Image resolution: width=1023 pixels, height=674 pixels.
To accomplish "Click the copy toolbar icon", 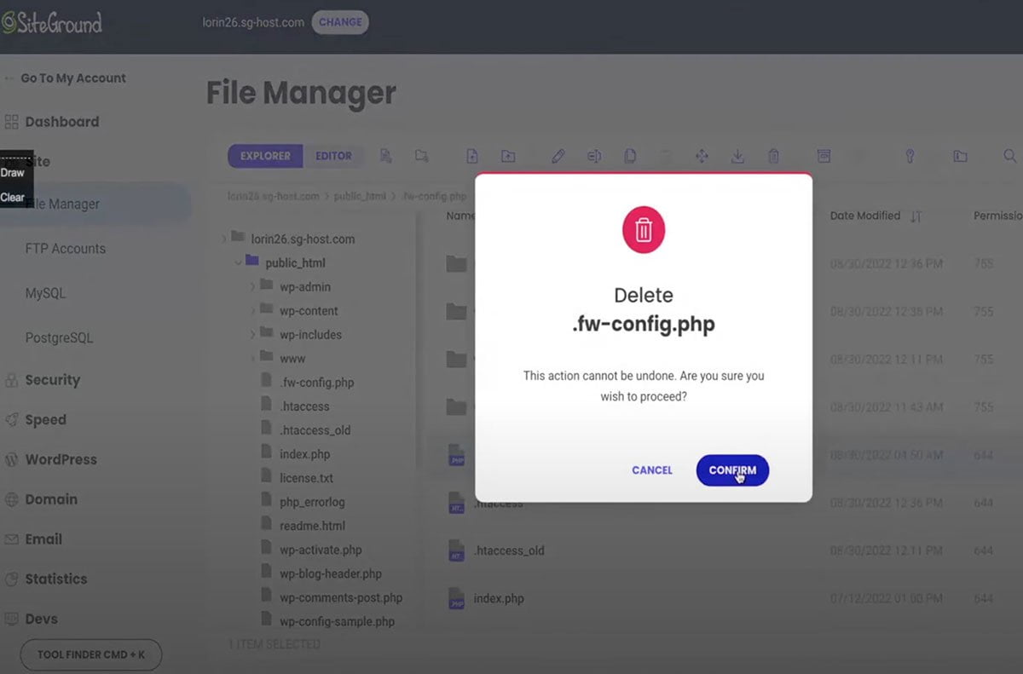I will tap(630, 156).
